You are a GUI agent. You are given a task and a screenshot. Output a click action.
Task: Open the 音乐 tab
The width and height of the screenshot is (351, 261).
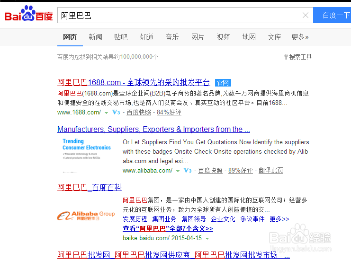click(172, 37)
